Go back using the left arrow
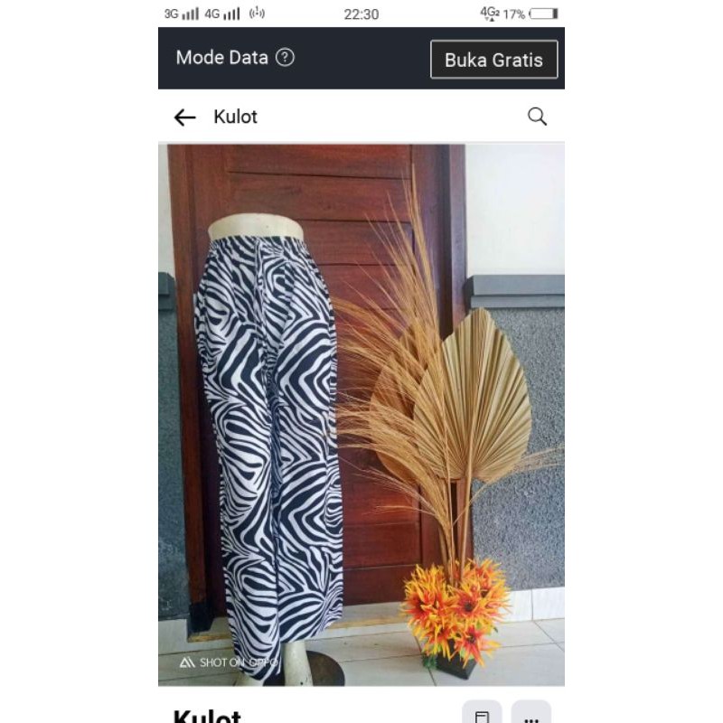723x723 pixels. 184,117
